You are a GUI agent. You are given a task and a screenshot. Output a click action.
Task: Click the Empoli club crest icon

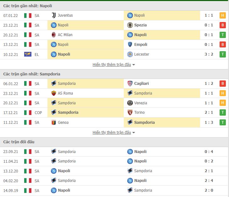pos(130,44)
